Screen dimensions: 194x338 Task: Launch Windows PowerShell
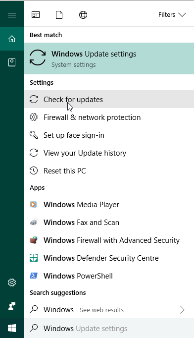[109, 276]
